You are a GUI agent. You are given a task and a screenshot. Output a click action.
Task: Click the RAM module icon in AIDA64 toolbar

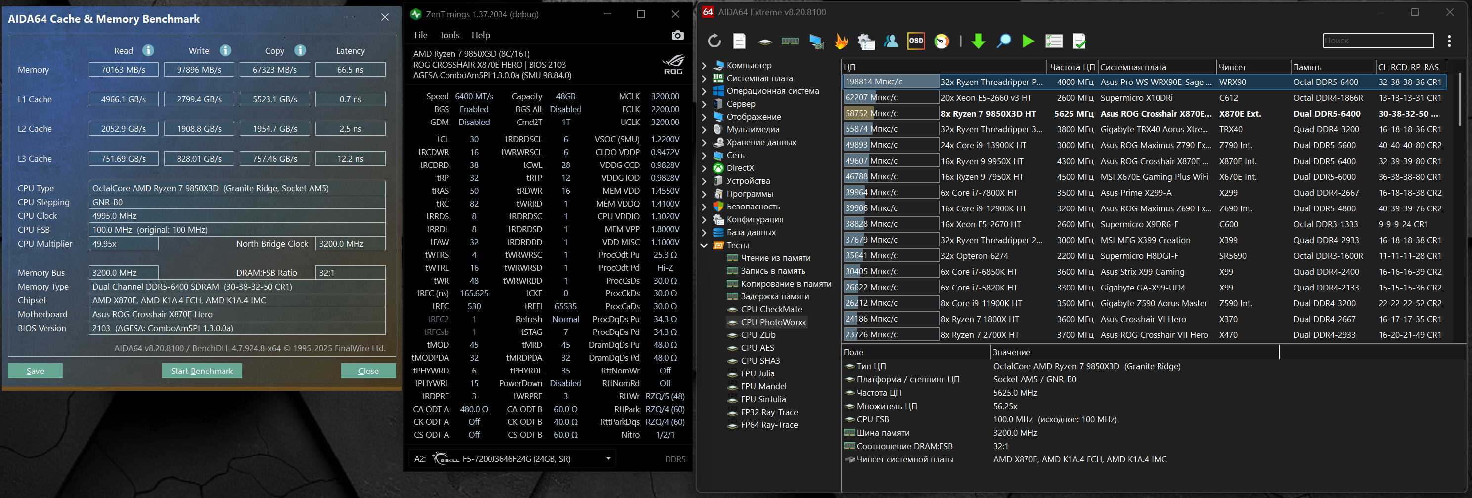(790, 41)
